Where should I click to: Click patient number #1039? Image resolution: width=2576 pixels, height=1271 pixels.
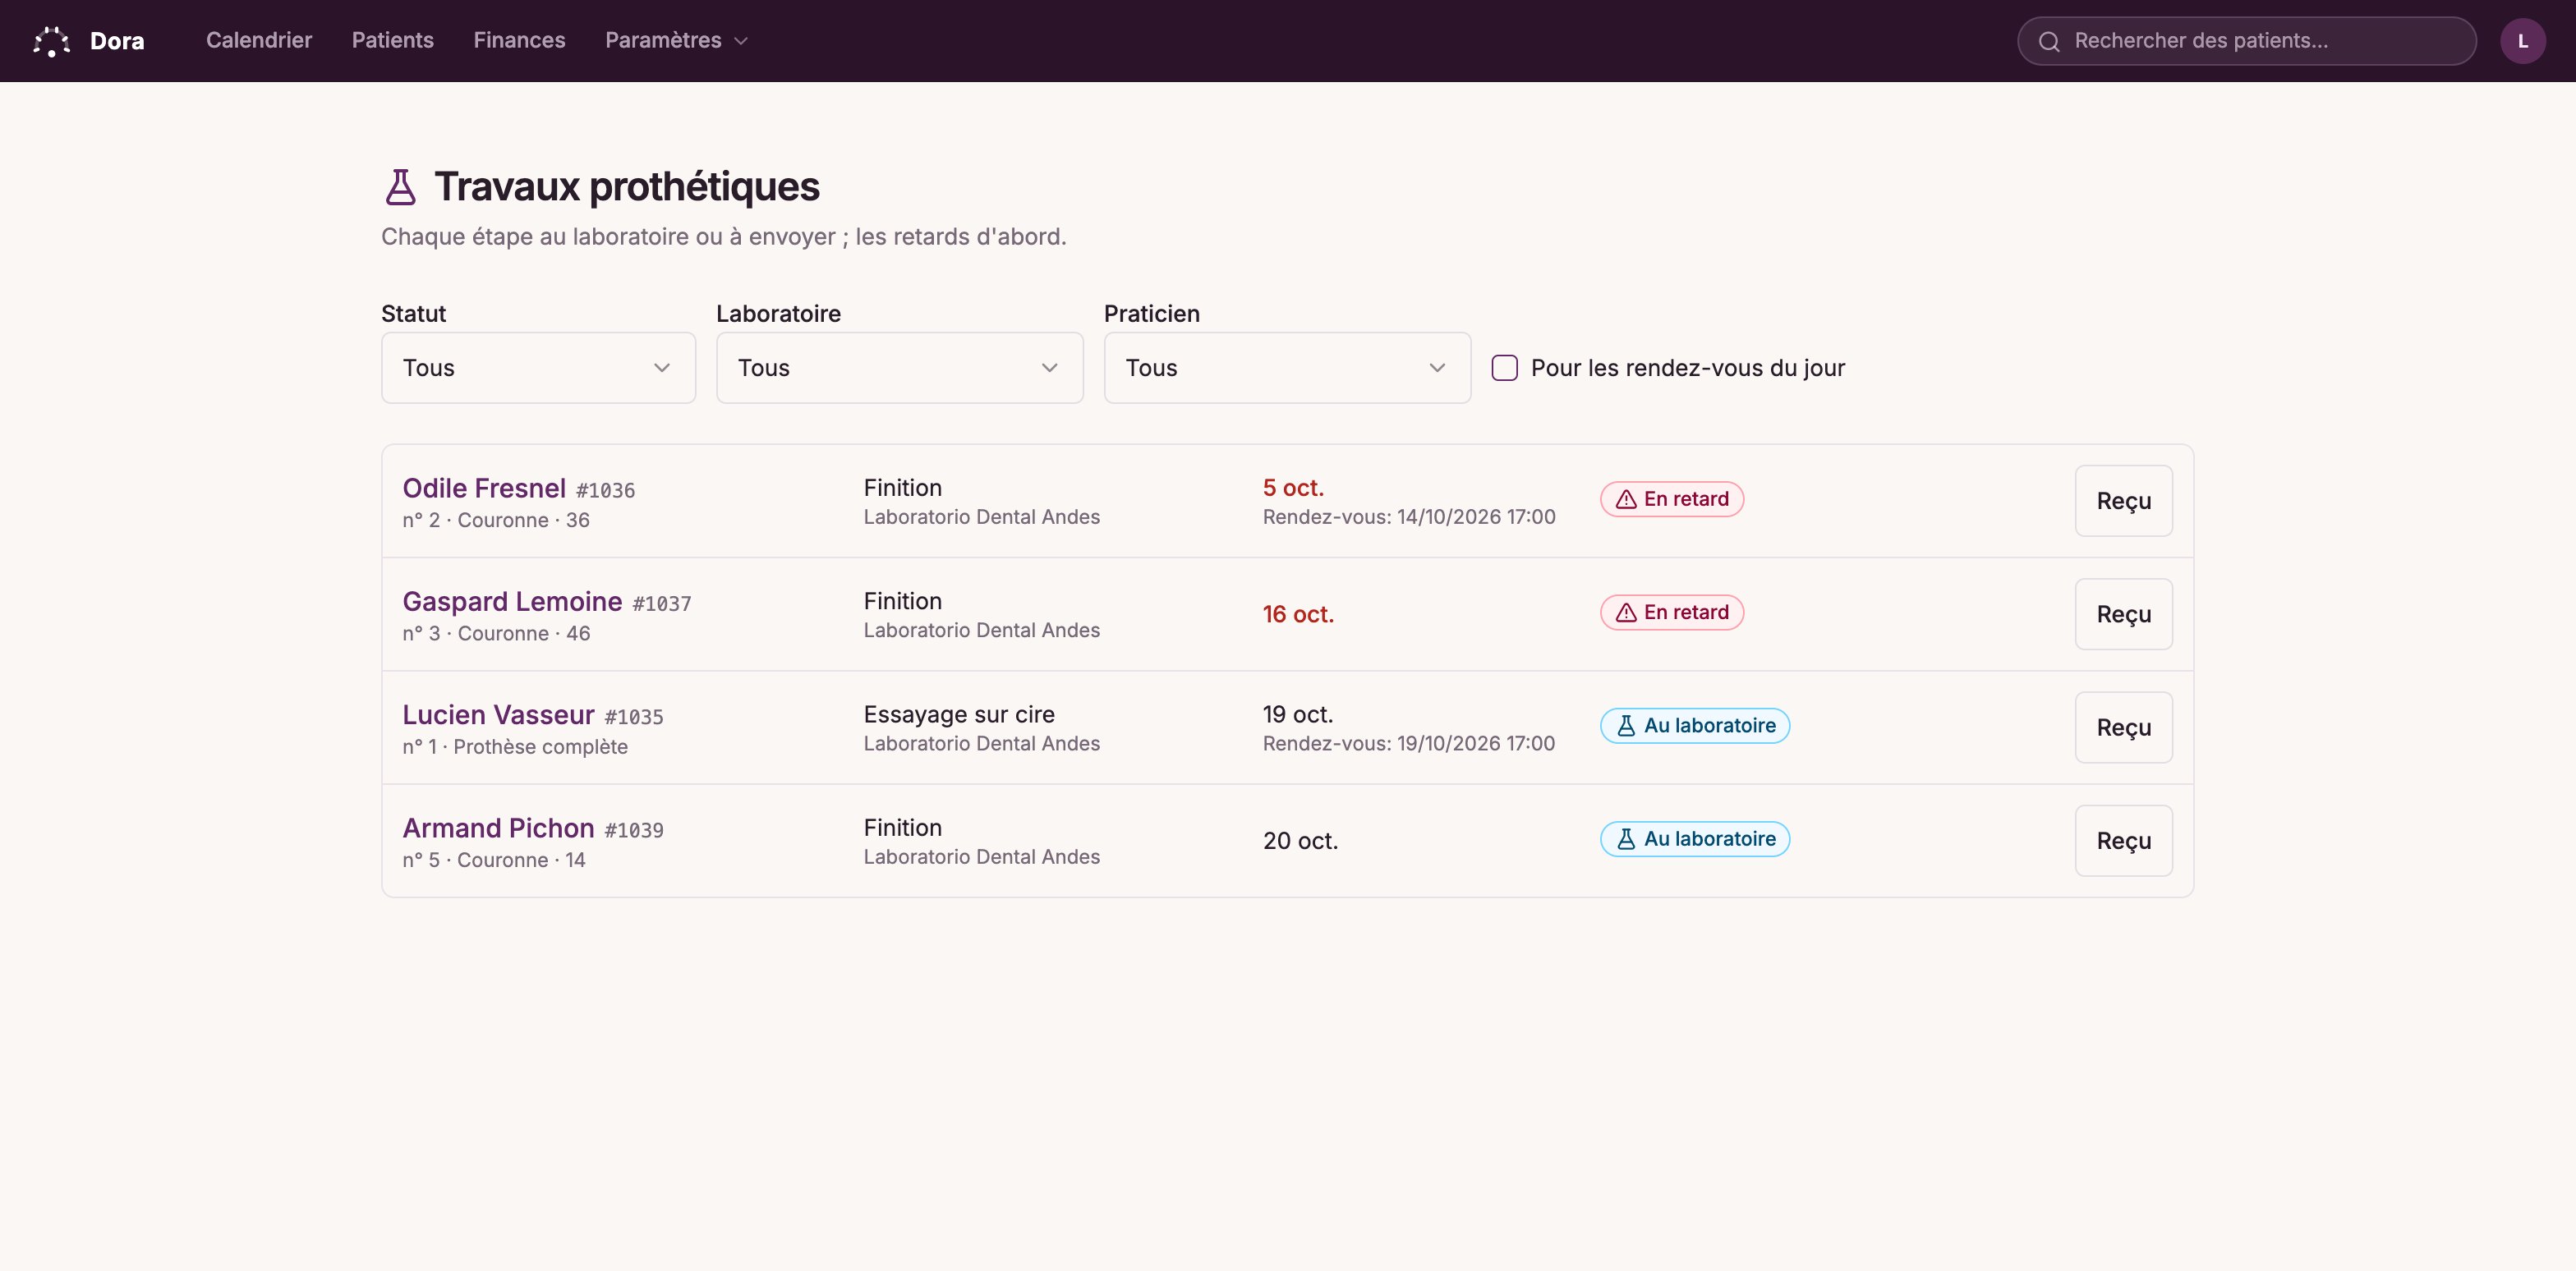(x=633, y=830)
